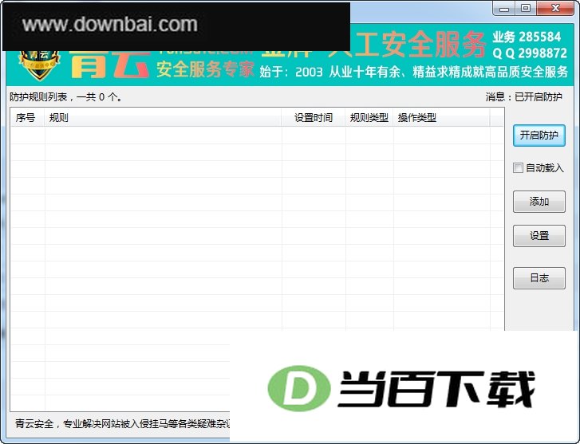Click the 添加 button

pos(539,202)
